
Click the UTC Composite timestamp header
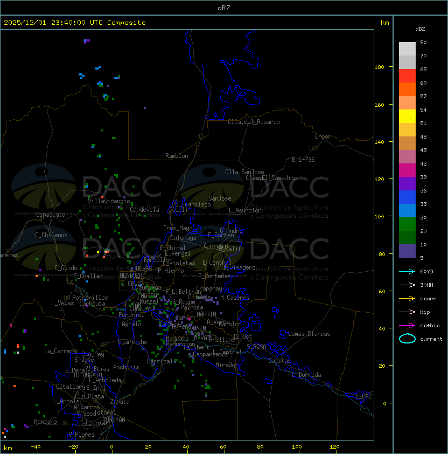tap(75, 23)
